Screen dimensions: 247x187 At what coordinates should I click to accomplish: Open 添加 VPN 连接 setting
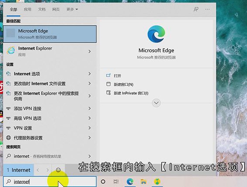(50, 108)
